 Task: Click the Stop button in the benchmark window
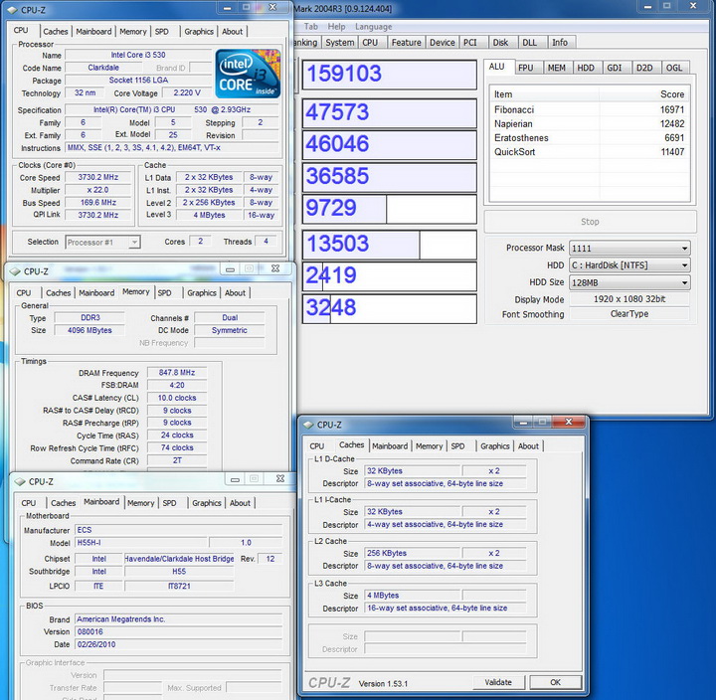click(590, 222)
